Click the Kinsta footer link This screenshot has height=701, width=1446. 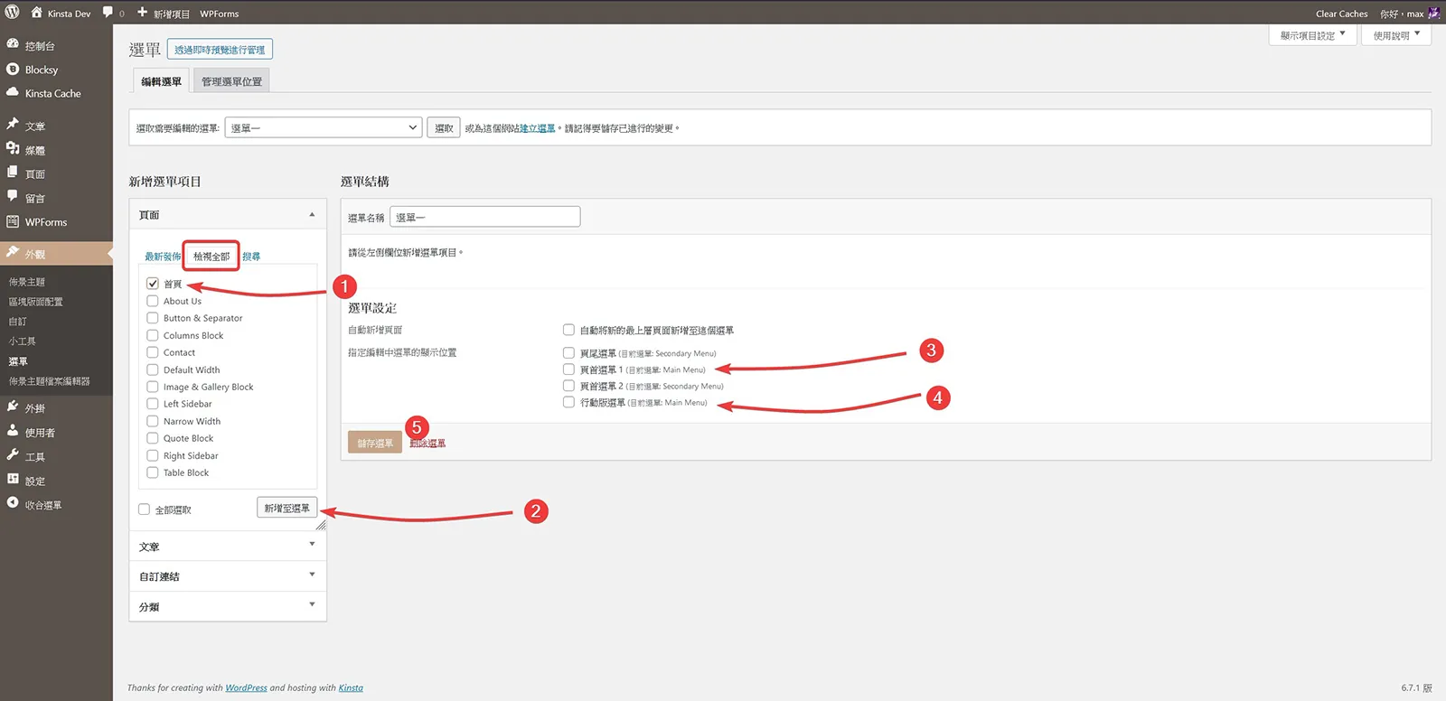pos(351,687)
